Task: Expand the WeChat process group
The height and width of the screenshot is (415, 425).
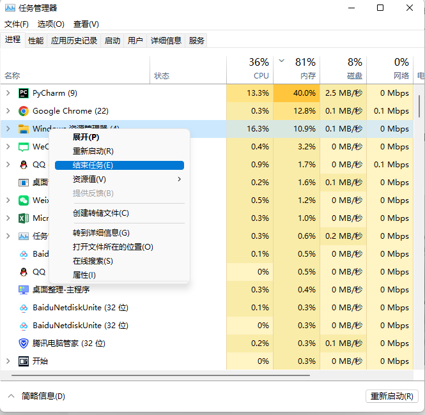Action: pyautogui.click(x=8, y=147)
